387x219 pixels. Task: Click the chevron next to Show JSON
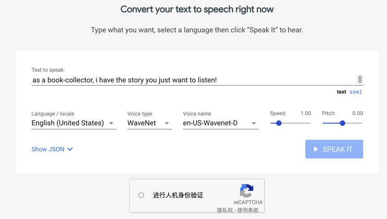click(70, 149)
